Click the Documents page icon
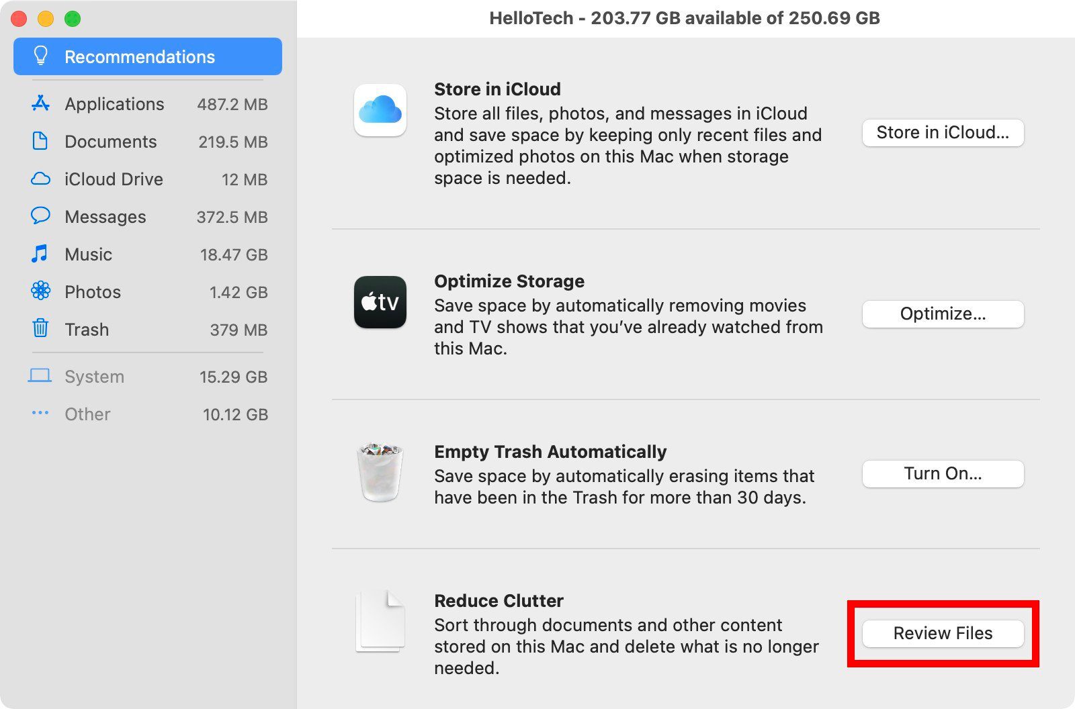 click(x=40, y=141)
